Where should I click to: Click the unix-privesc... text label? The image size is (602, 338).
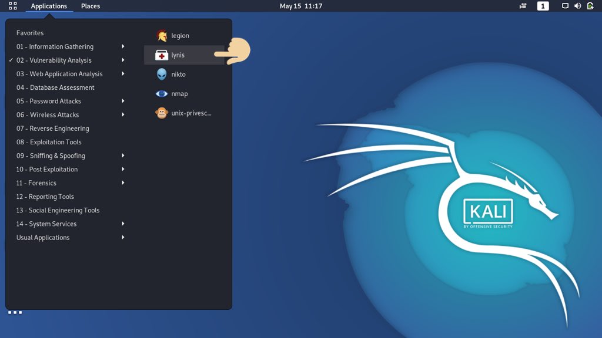click(191, 113)
